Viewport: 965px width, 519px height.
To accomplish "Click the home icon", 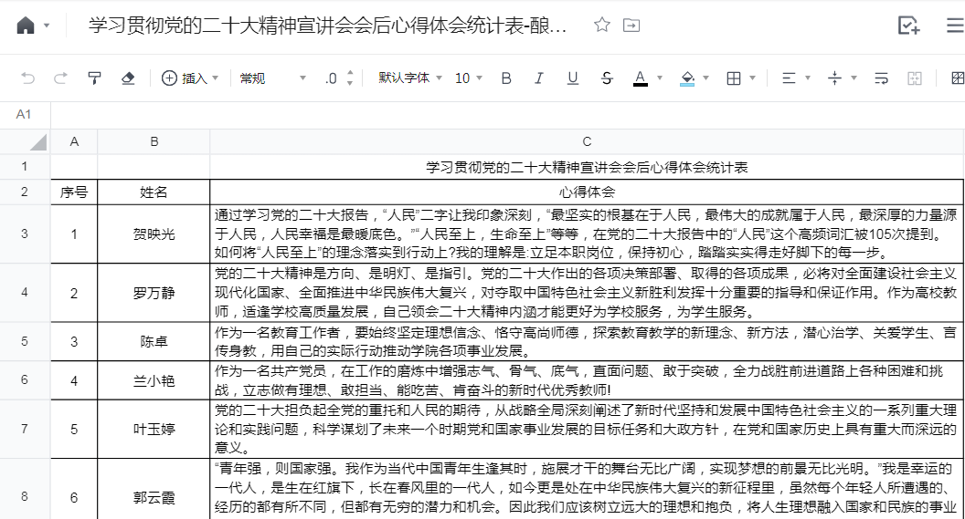I will pos(26,26).
